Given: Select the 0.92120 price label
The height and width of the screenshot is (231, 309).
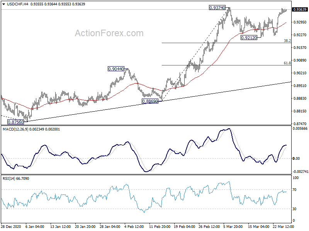Looking at the screenshot, I should click(x=249, y=38).
